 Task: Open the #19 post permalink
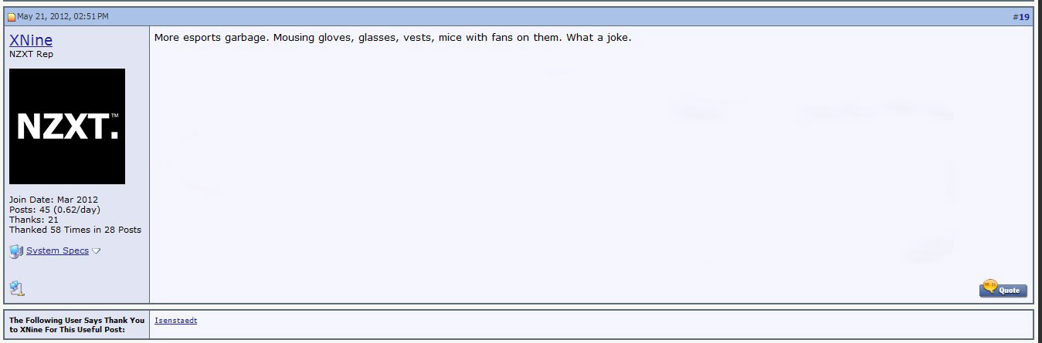1021,17
